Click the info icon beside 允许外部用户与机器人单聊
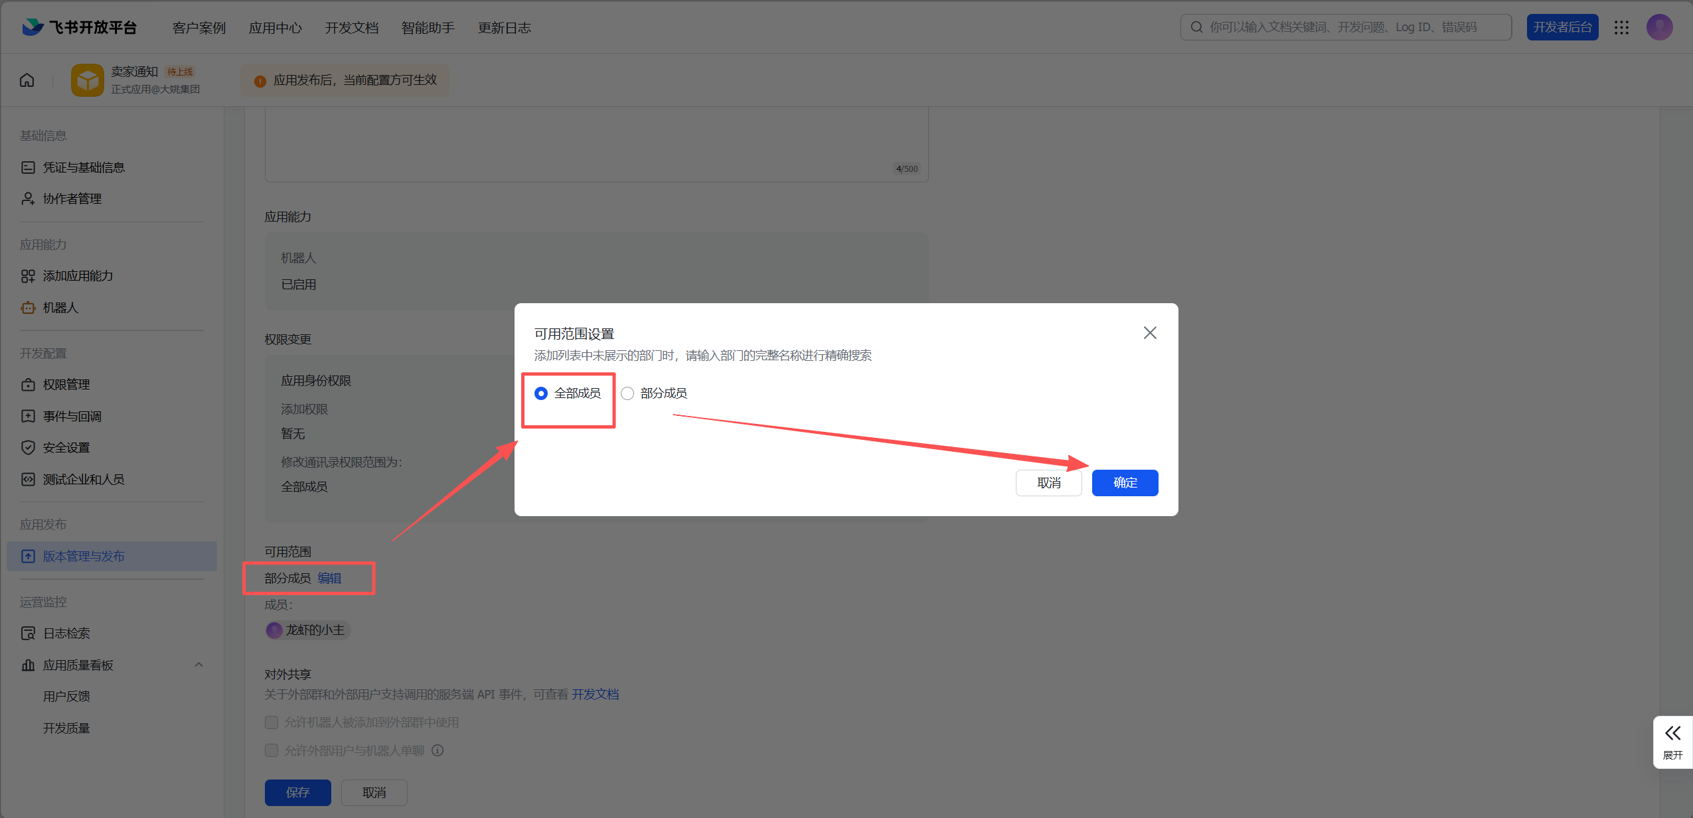This screenshot has height=818, width=1693. (438, 750)
